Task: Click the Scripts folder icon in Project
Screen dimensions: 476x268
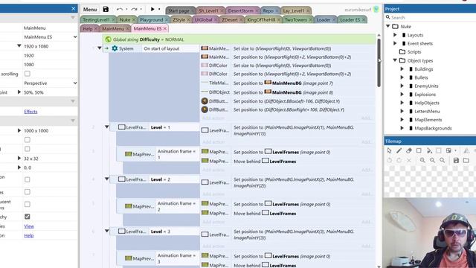Action: (x=402, y=52)
